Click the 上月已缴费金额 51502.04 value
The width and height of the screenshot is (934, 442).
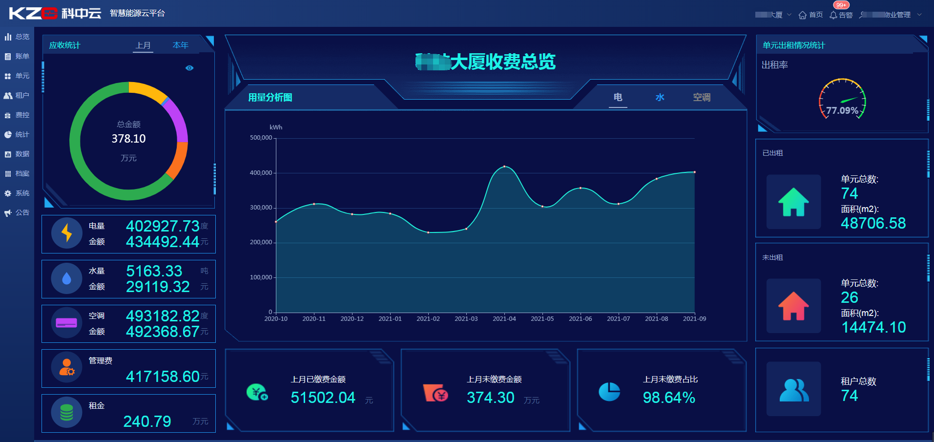tap(323, 398)
